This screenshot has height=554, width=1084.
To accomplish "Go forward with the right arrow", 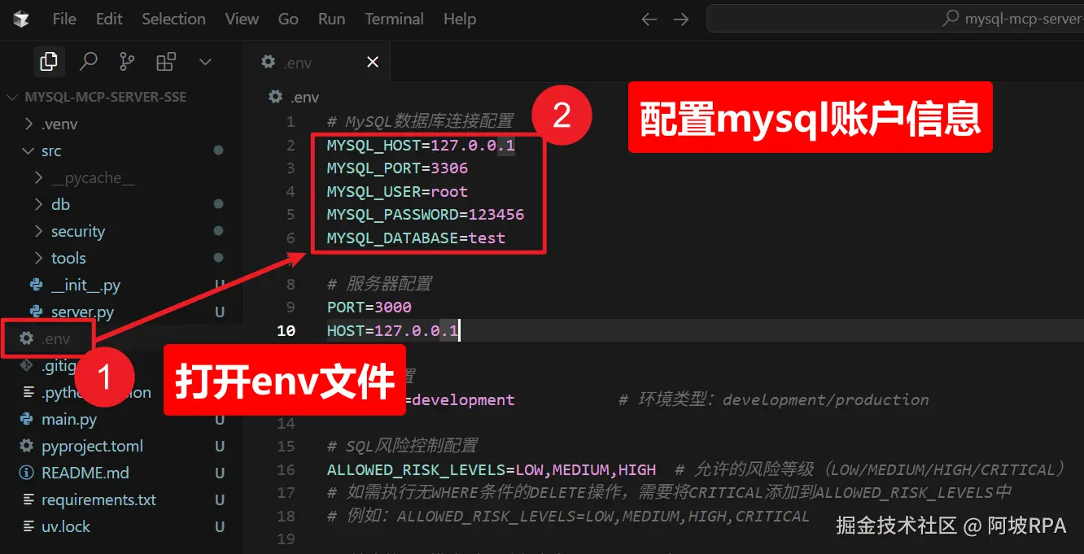I will tap(681, 20).
